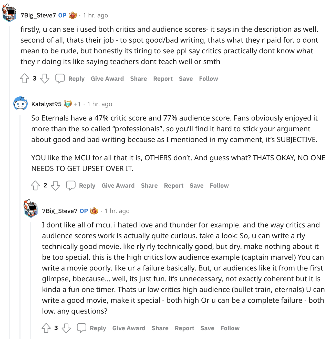Image resolution: width=332 pixels, height=341 pixels.
Task: Click the reply bubble icon under Katalyst95's comment
Action: (71, 185)
